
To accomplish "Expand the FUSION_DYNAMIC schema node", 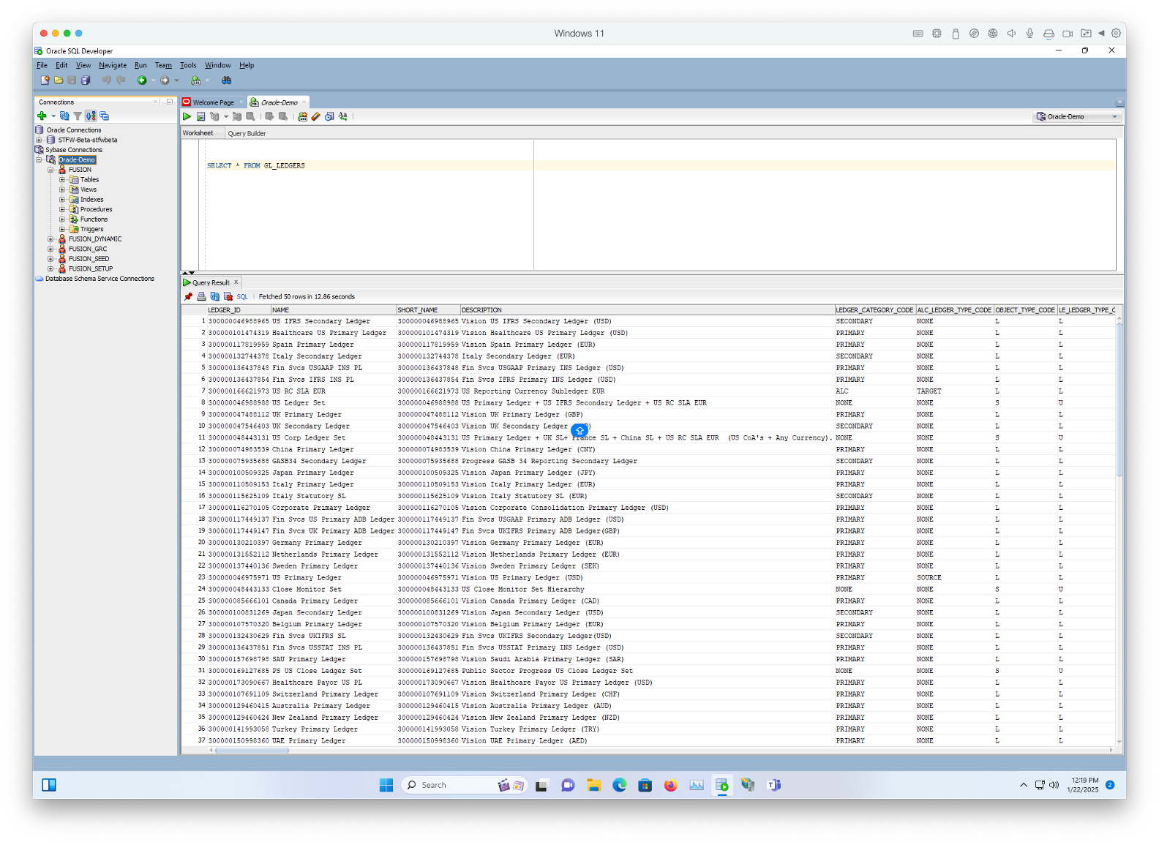I will coord(50,239).
